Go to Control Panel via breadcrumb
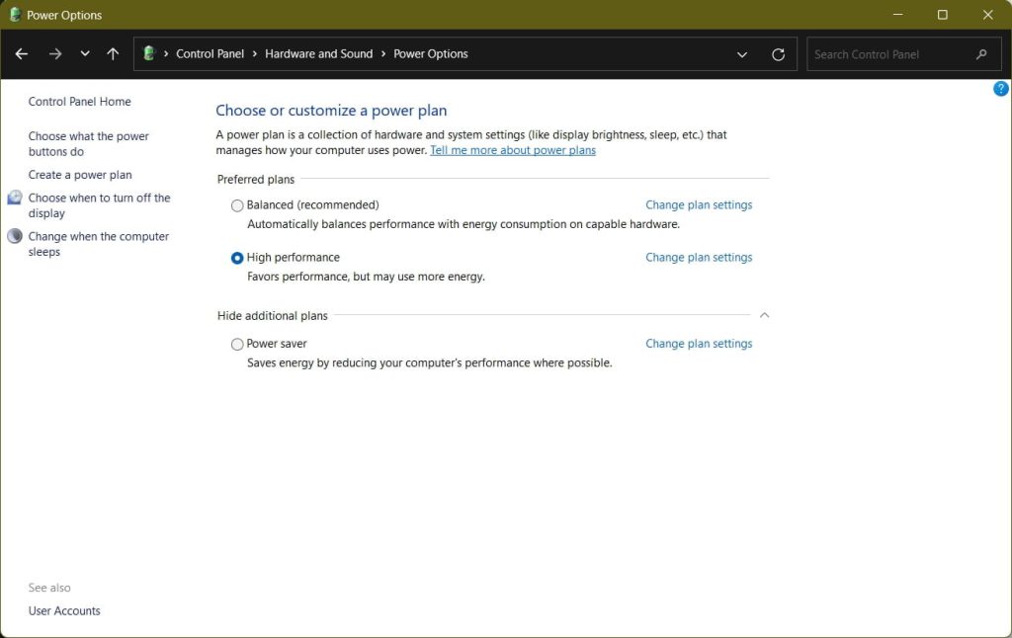 tap(210, 53)
